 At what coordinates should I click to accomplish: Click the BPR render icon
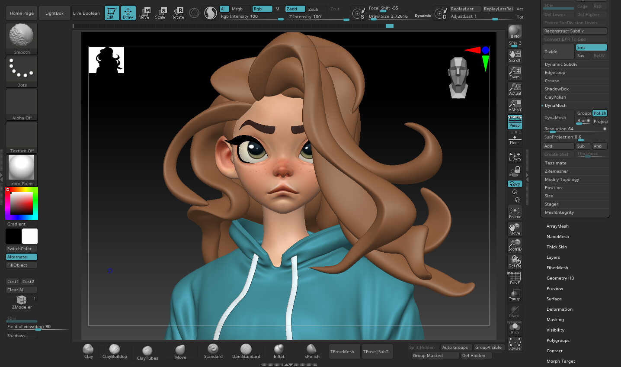point(515,32)
